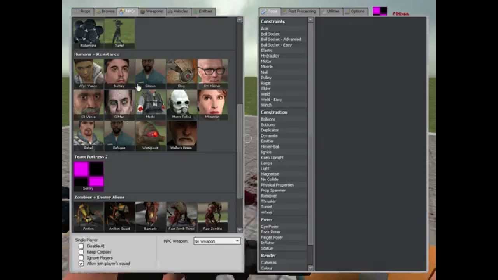498x280 pixels.
Task: Spawn the Alyx Vance NPC
Action: click(x=89, y=74)
